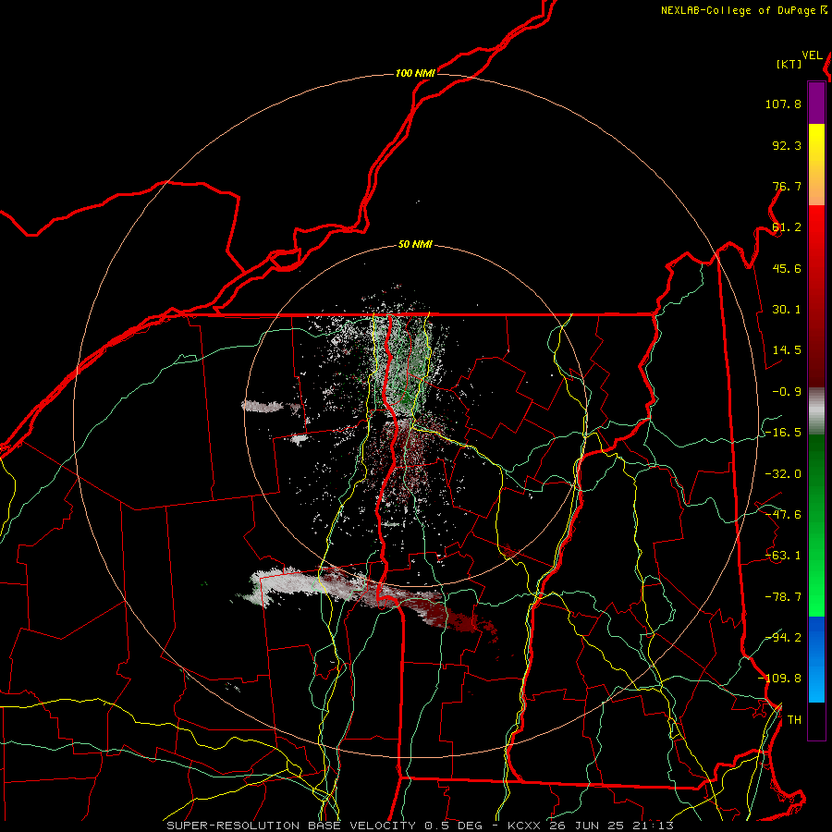Click the VEL legend title
The width and height of the screenshot is (832, 832).
pos(812,55)
